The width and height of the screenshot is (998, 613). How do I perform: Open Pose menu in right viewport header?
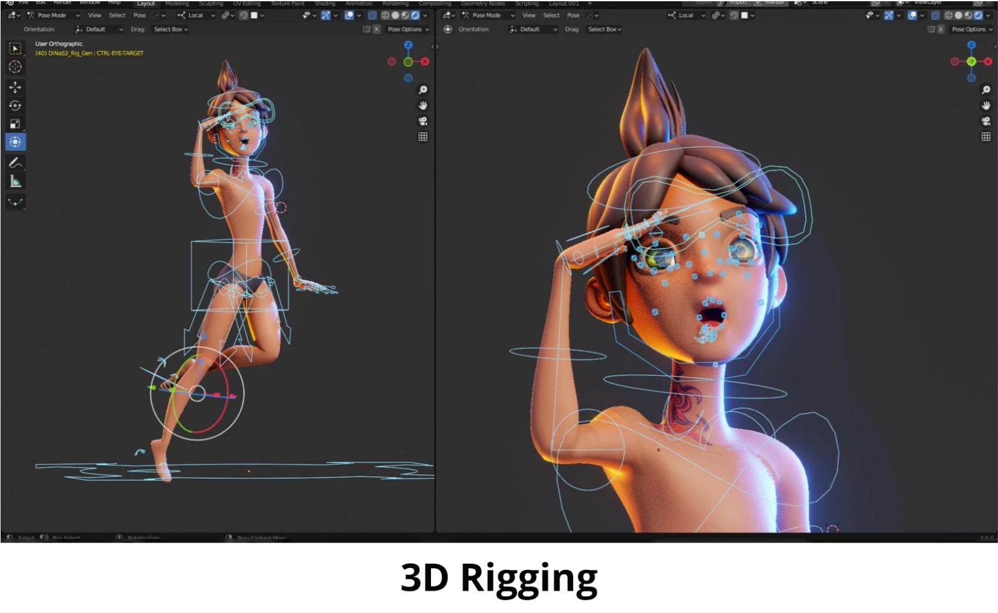(x=573, y=15)
